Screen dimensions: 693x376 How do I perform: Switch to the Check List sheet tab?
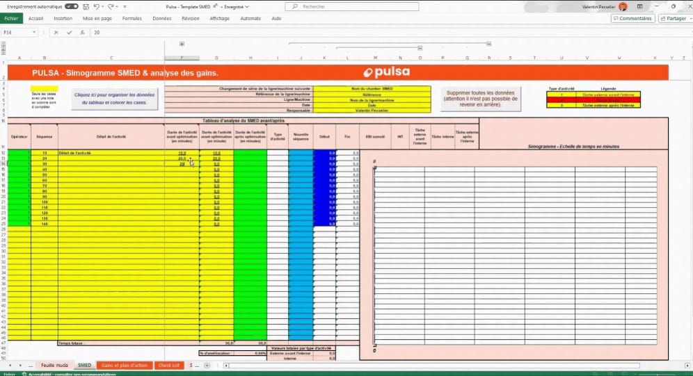(x=169, y=366)
